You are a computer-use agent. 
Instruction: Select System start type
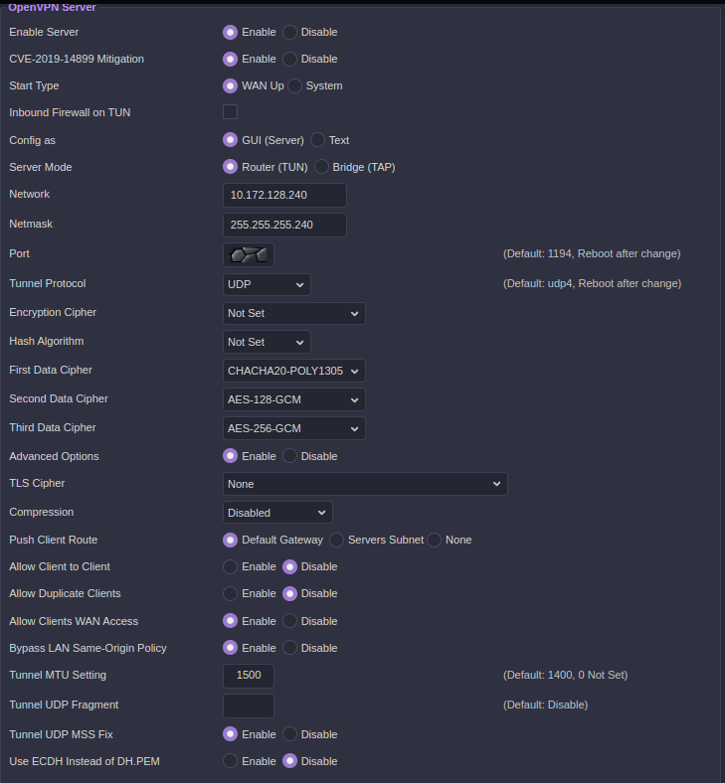tap(295, 85)
